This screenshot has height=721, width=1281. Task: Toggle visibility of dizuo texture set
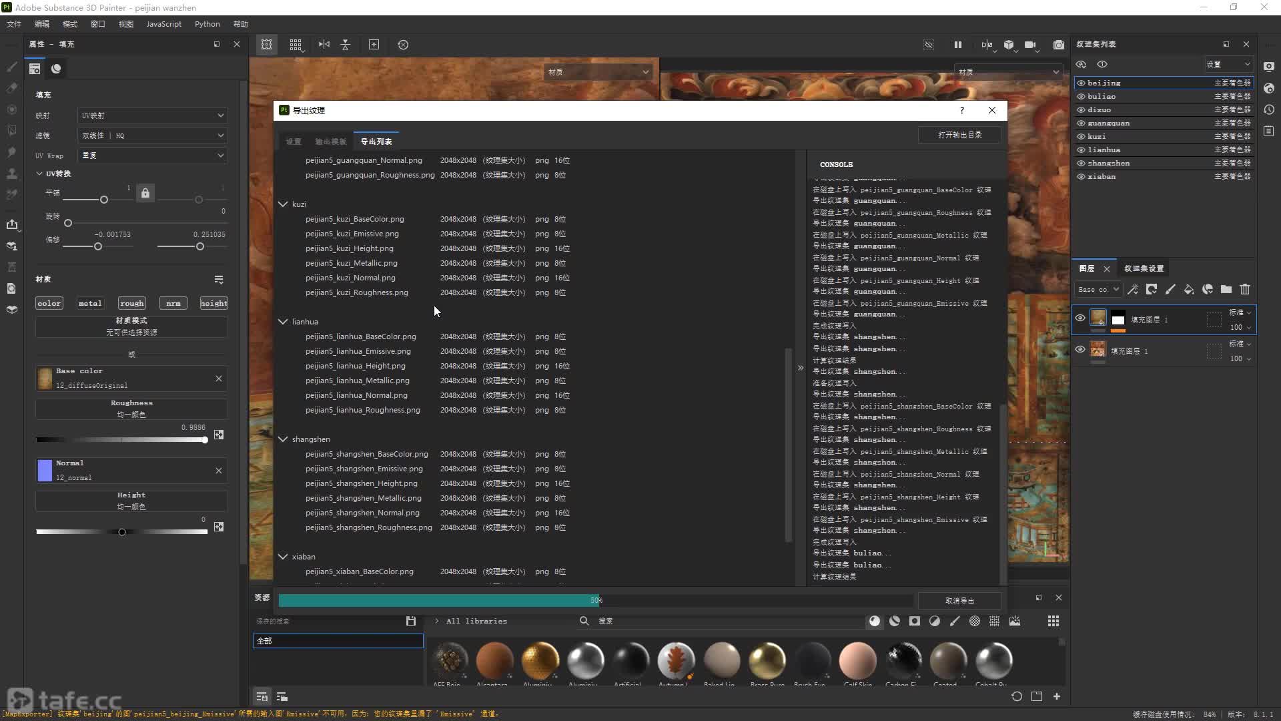pyautogui.click(x=1081, y=109)
